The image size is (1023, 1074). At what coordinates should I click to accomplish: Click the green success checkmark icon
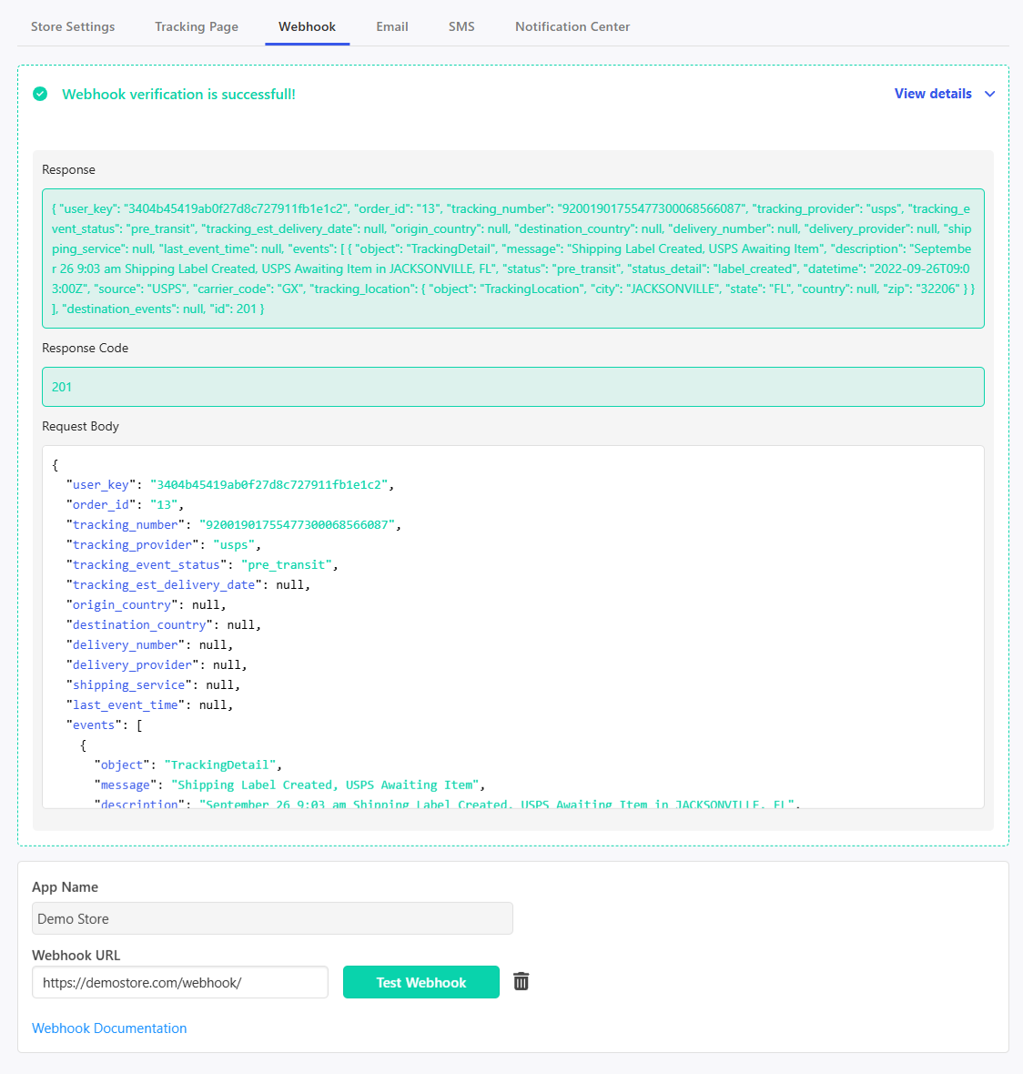coord(40,94)
